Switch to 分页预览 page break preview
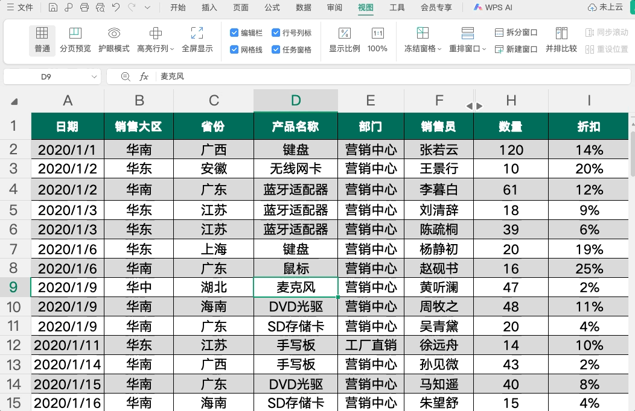 75,40
